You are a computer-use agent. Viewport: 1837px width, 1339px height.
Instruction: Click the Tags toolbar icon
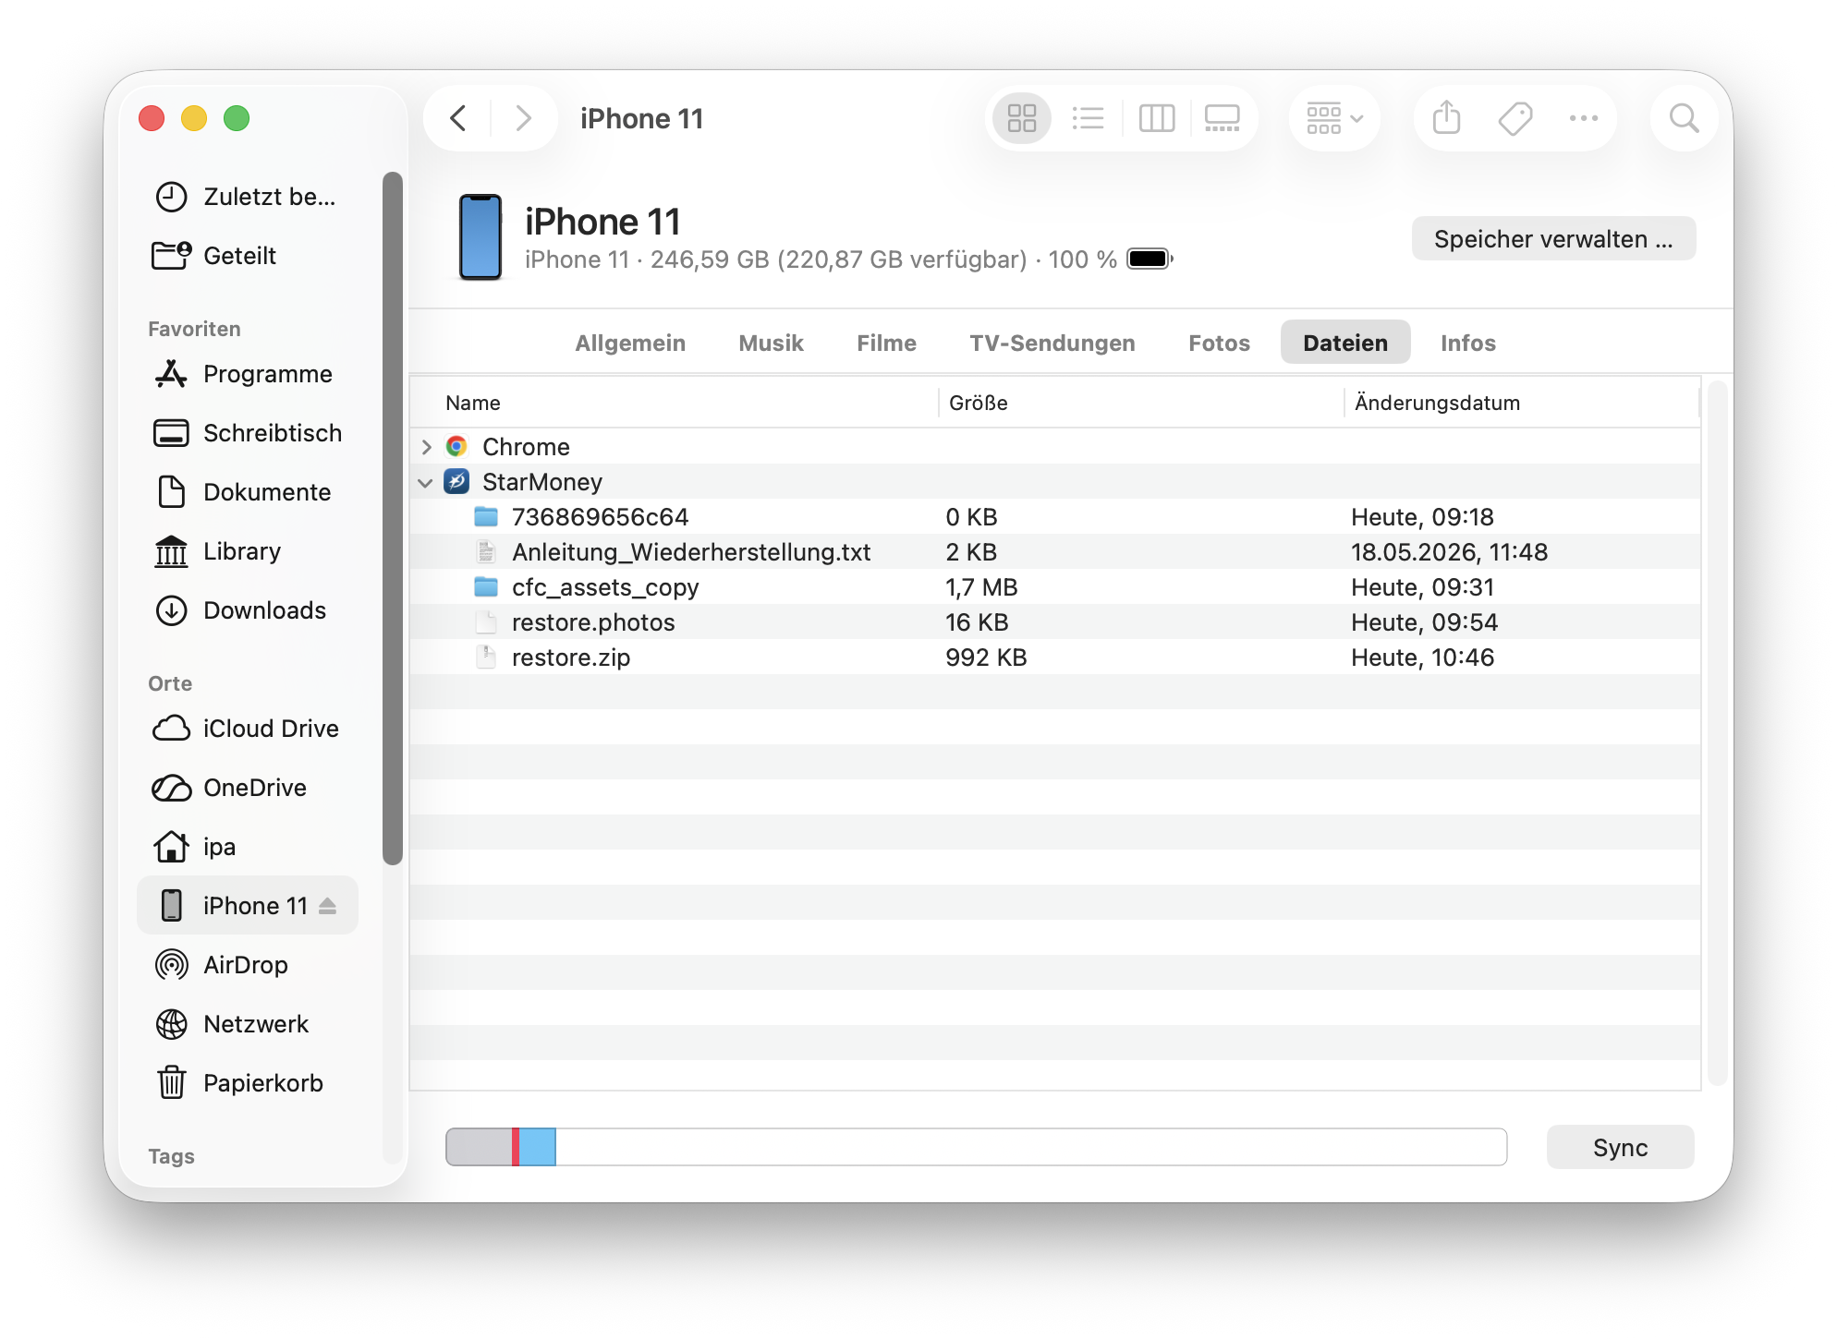(1515, 118)
